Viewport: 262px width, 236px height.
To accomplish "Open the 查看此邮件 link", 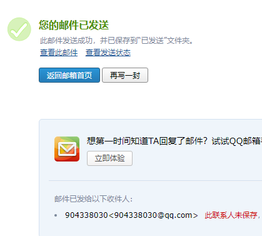I will 59,53.
